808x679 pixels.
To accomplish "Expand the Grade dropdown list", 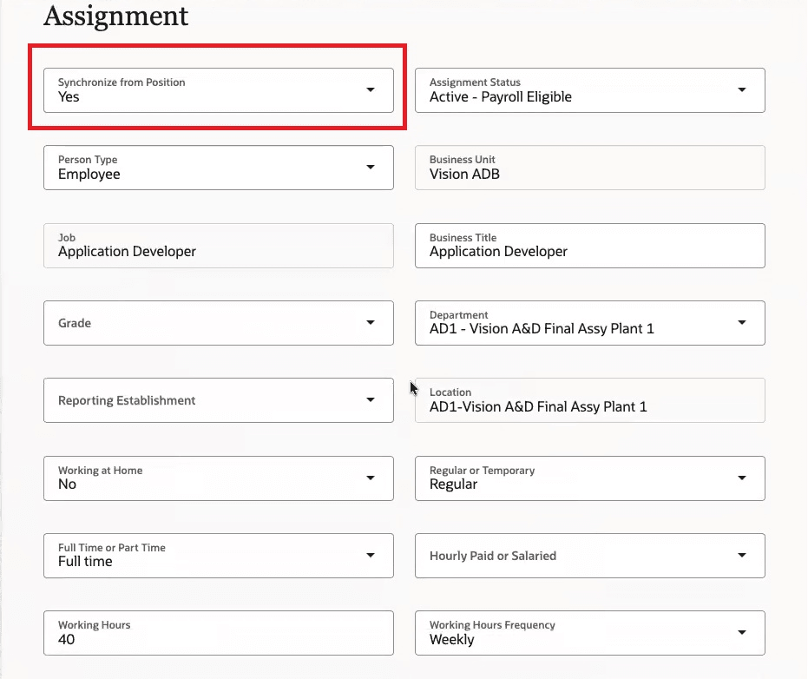I will click(371, 322).
